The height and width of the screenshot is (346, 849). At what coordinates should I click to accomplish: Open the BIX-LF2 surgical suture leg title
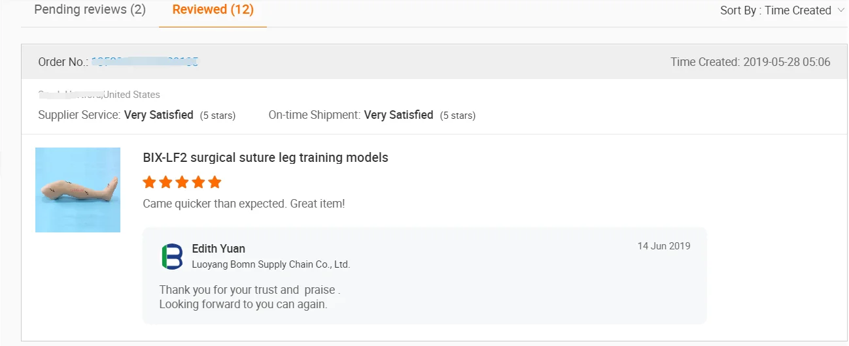(x=266, y=157)
